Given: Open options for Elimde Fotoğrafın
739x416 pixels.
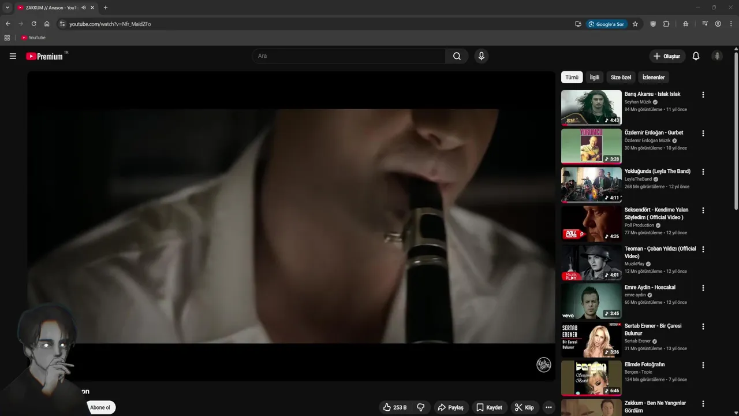Looking at the screenshot, I should pyautogui.click(x=703, y=365).
